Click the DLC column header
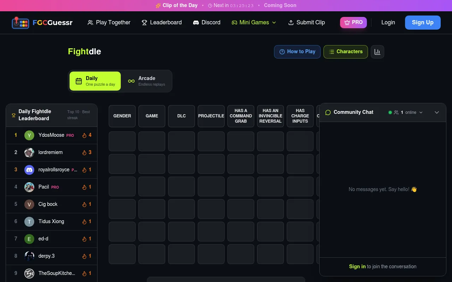This screenshot has height=282, width=452. click(x=182, y=116)
